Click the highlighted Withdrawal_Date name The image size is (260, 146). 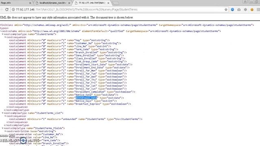click(x=86, y=98)
